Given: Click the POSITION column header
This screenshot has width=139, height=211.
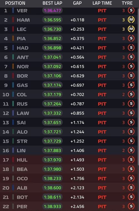Looking at the screenshot, I should 15,3.
